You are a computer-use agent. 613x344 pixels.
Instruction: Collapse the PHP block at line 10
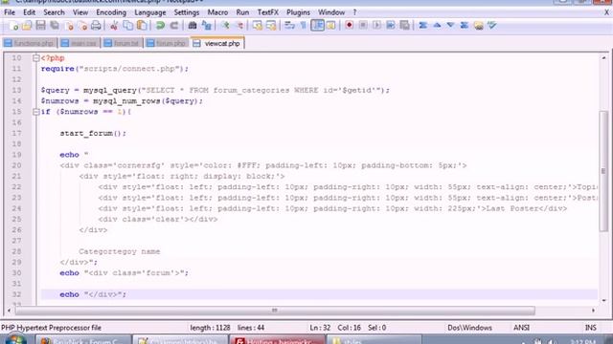(x=36, y=58)
